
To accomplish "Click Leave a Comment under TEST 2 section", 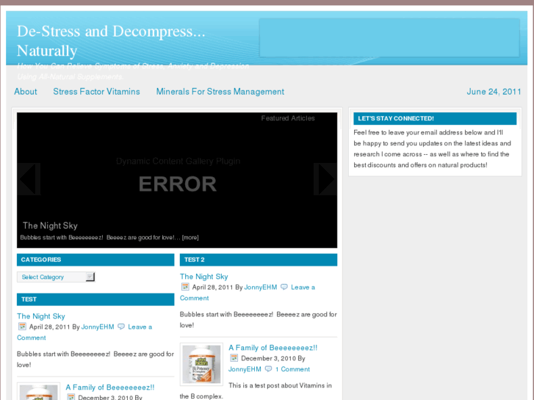I will 303,287.
